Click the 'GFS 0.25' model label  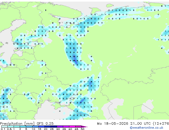click(45, 124)
